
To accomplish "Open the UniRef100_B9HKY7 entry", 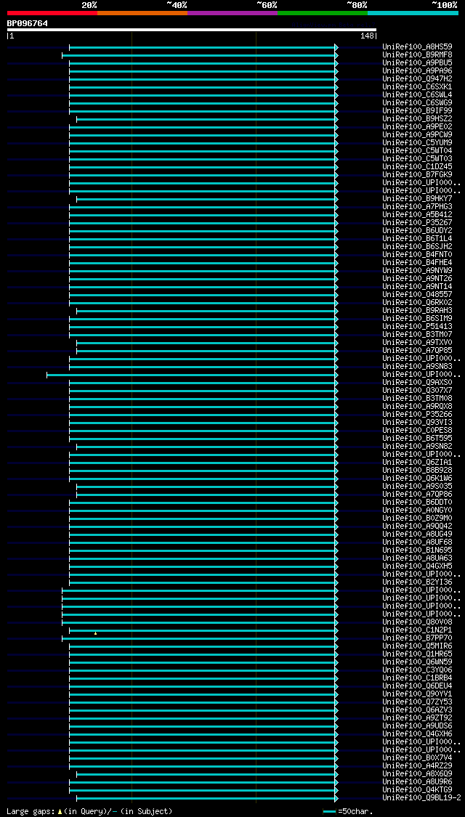I will 417,198.
